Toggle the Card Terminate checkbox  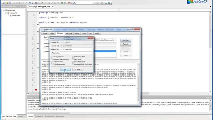coord(51,62)
